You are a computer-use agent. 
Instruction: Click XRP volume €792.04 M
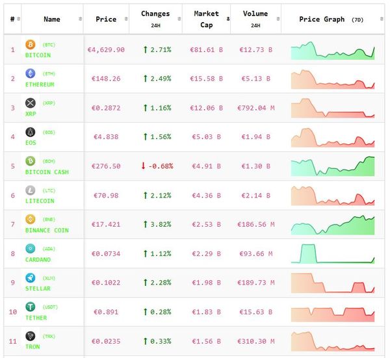[x=256, y=108]
